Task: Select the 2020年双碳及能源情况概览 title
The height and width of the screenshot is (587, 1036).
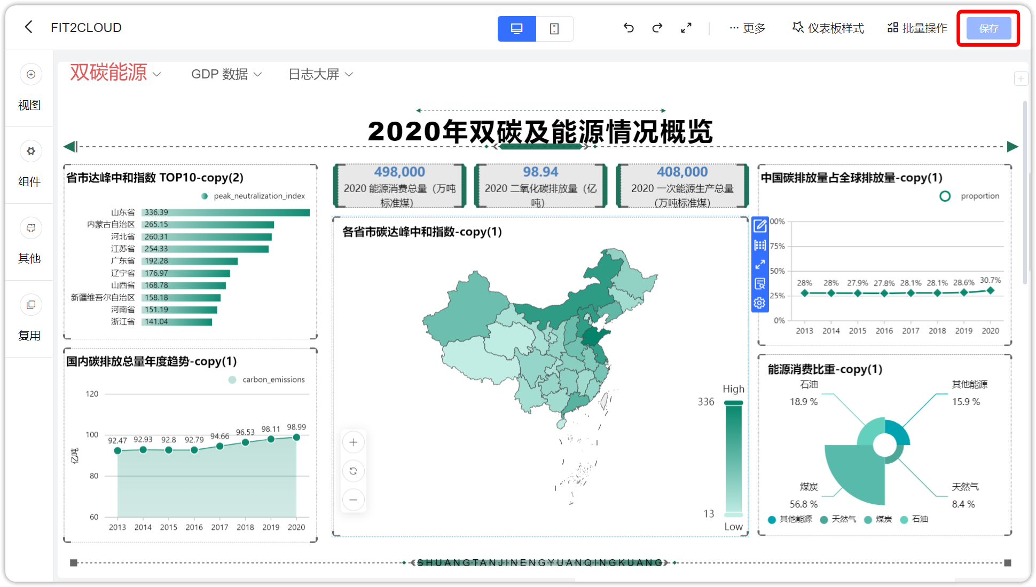Action: tap(540, 131)
